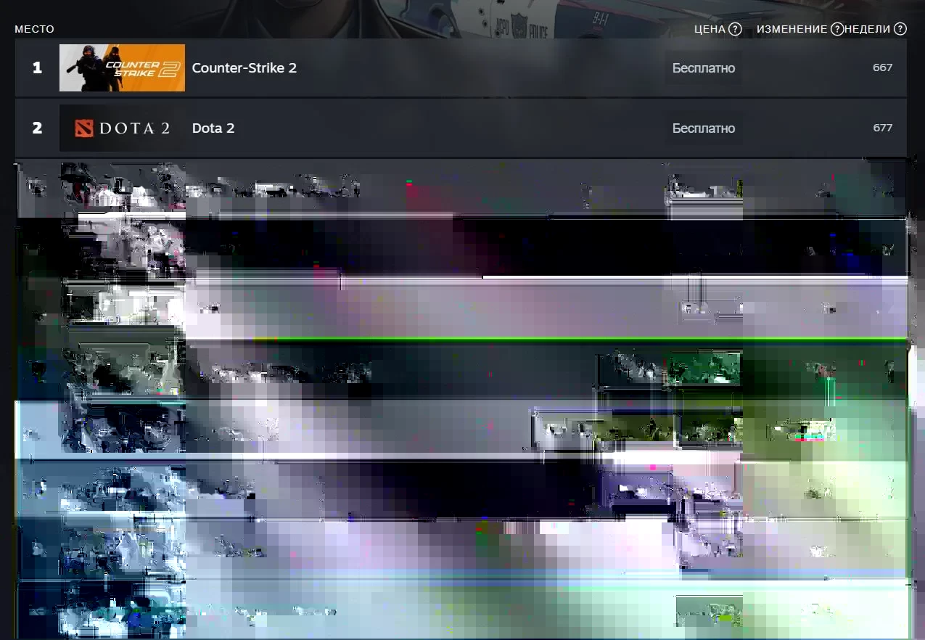
Task: Select the МЕСТО column header
Action: pyautogui.click(x=34, y=29)
